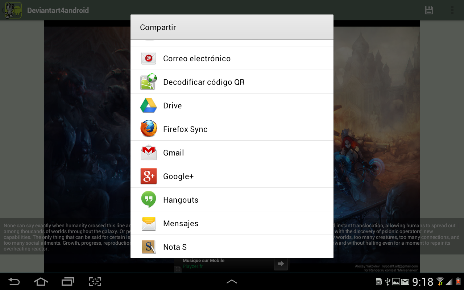Image resolution: width=464 pixels, height=290 pixels.
Task: Share via Correo electrónico entry
Action: [232, 58]
